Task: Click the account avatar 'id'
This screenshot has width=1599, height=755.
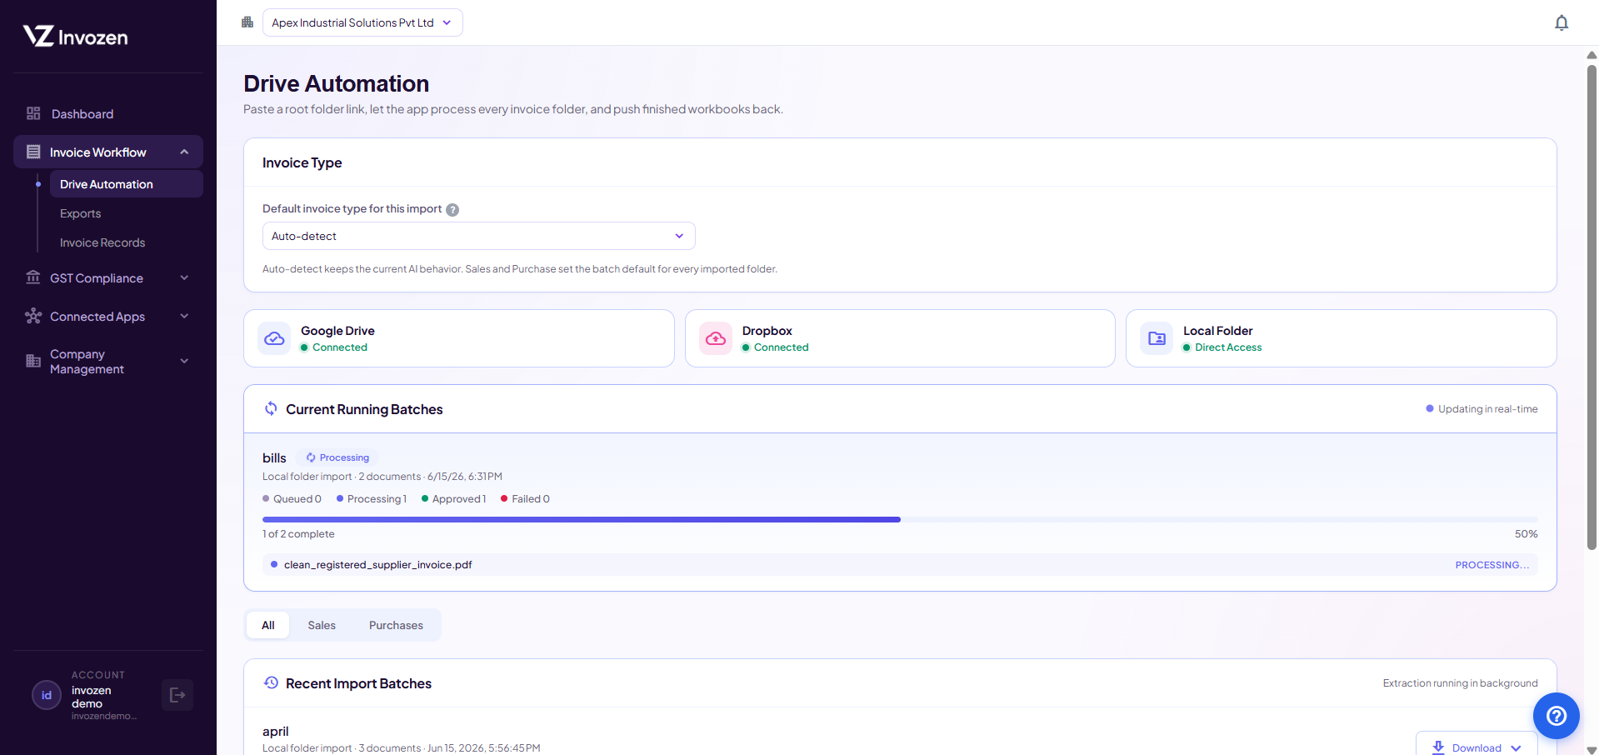Action: (x=47, y=695)
